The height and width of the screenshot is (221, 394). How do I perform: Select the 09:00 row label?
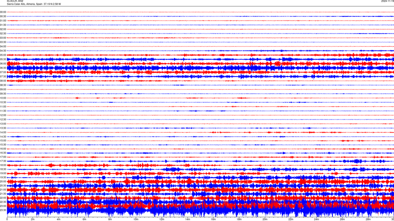coord(3,90)
